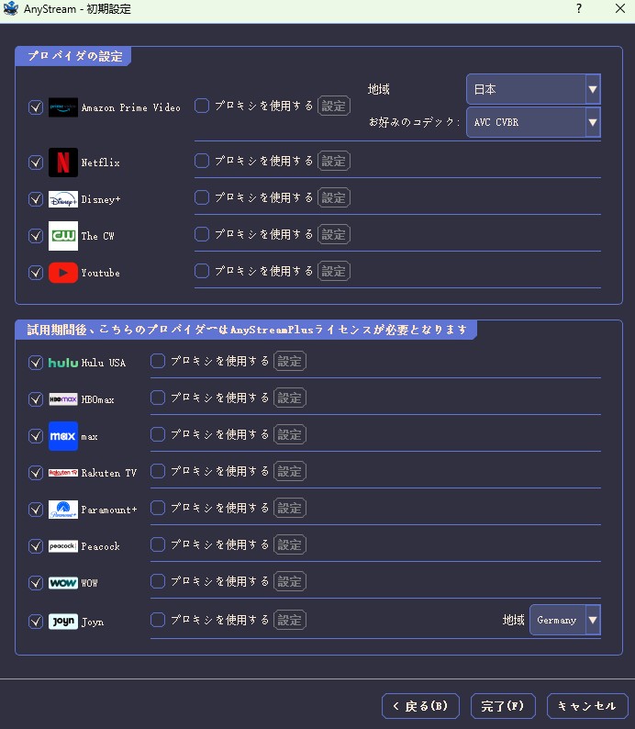The width and height of the screenshot is (635, 729).
Task: Finish setup with the 完了(F) button
Action: (503, 706)
